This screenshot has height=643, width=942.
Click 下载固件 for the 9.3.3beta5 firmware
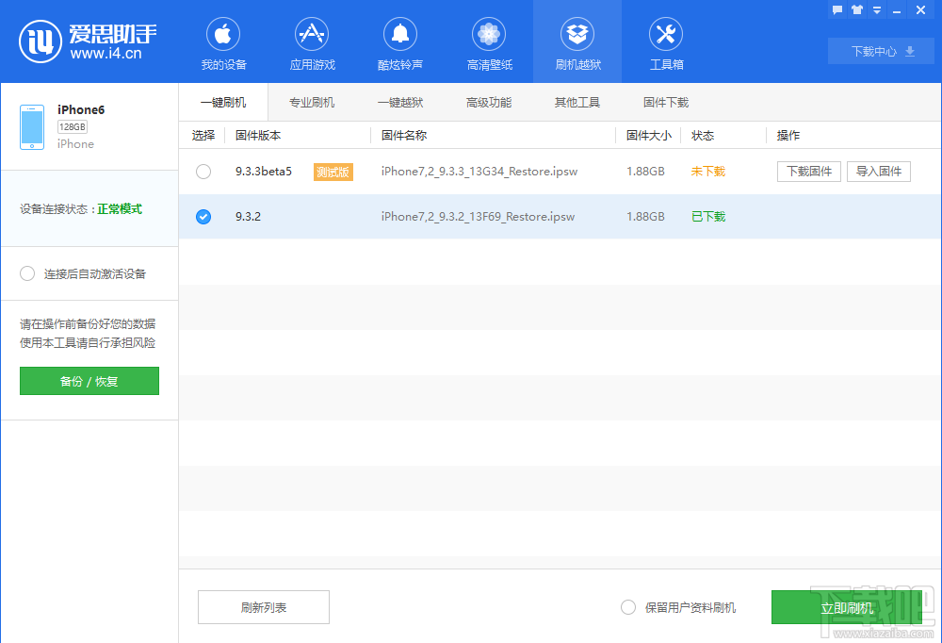[x=808, y=172]
